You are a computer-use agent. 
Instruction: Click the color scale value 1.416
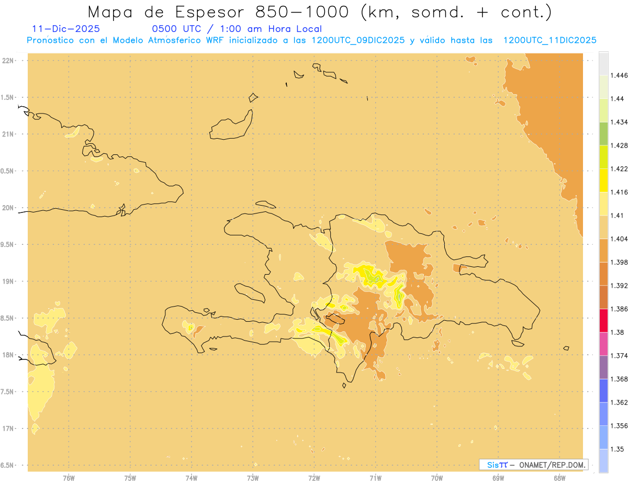(620, 192)
